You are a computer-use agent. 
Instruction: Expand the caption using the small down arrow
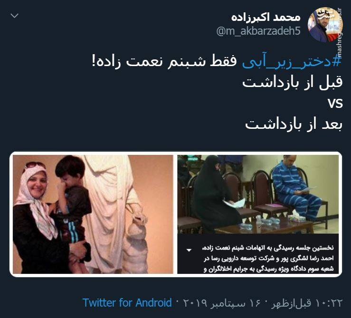point(189,250)
